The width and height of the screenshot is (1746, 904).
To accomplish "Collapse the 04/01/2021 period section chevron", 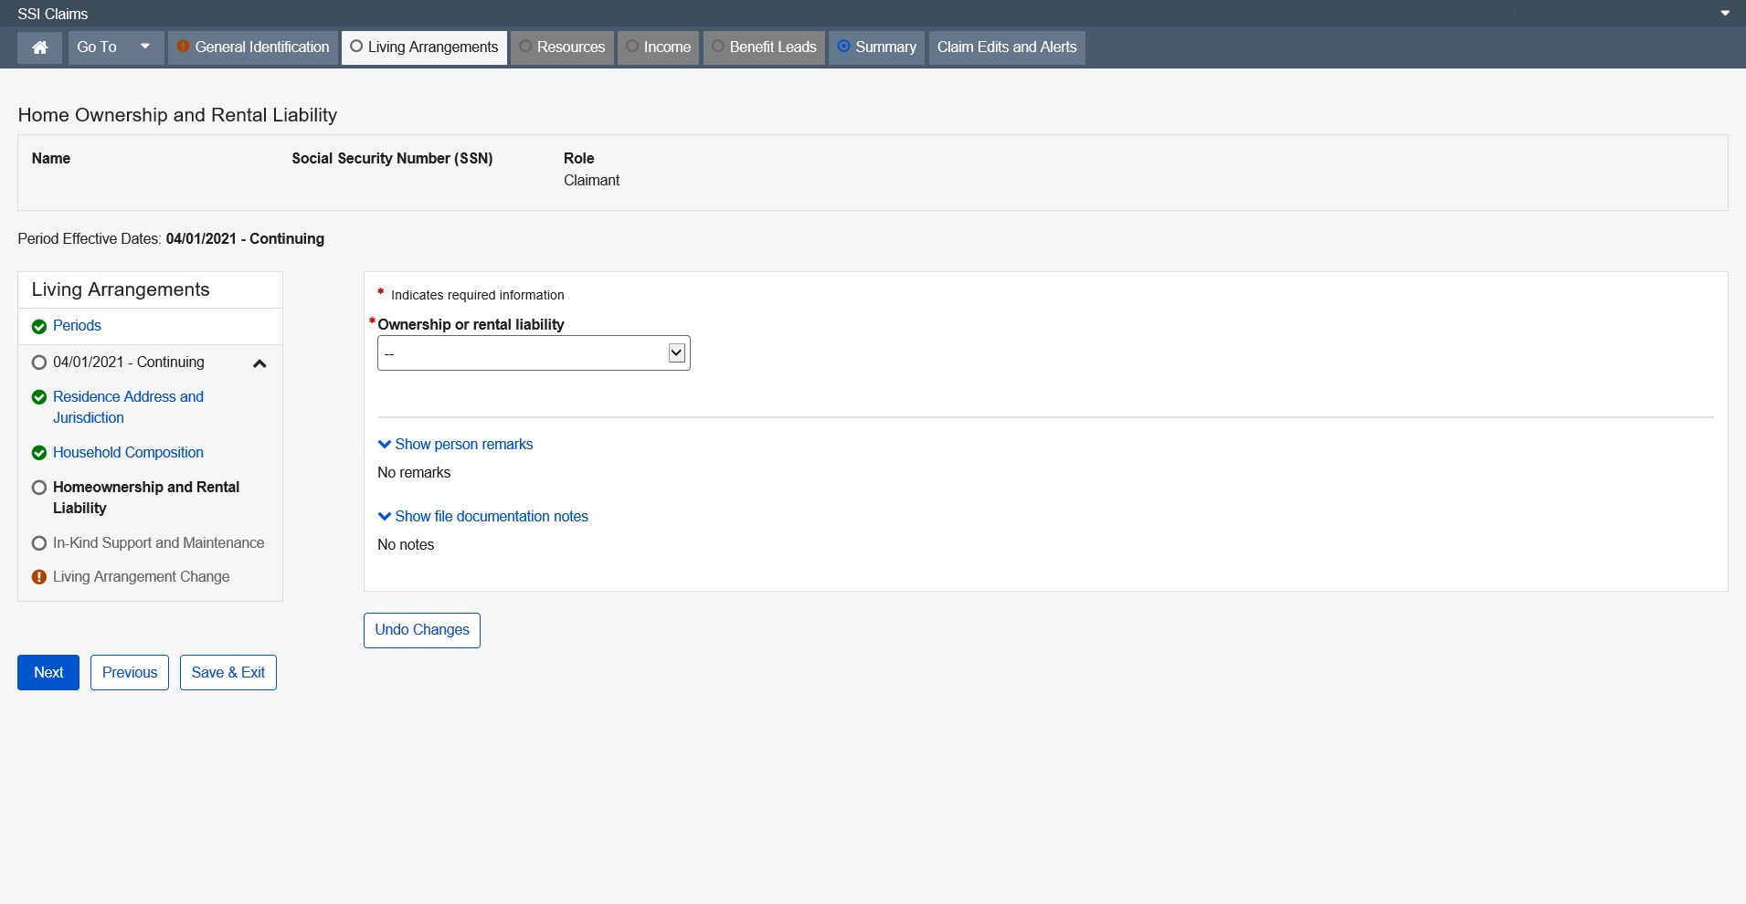I will [259, 363].
